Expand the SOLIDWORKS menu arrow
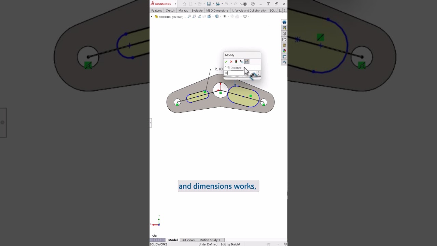 pyautogui.click(x=175, y=4)
